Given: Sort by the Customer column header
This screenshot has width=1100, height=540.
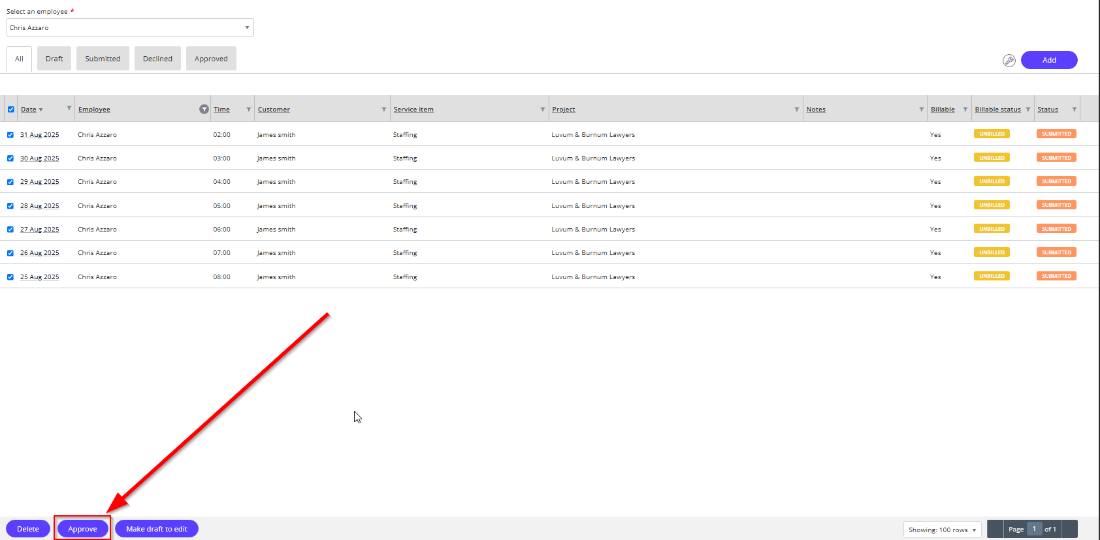Looking at the screenshot, I should (x=274, y=110).
